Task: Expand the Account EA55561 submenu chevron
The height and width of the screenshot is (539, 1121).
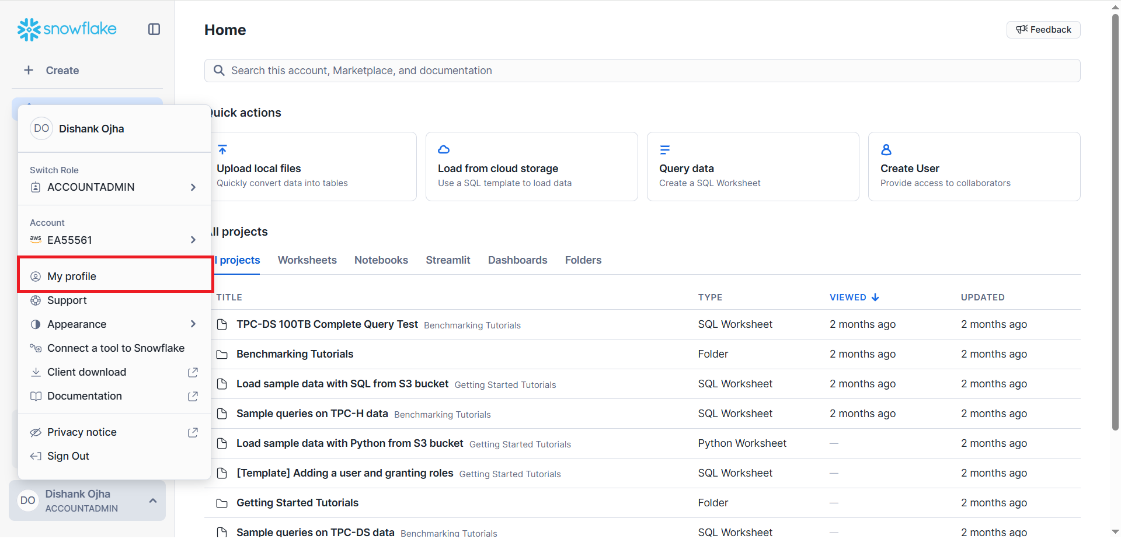Action: [193, 240]
